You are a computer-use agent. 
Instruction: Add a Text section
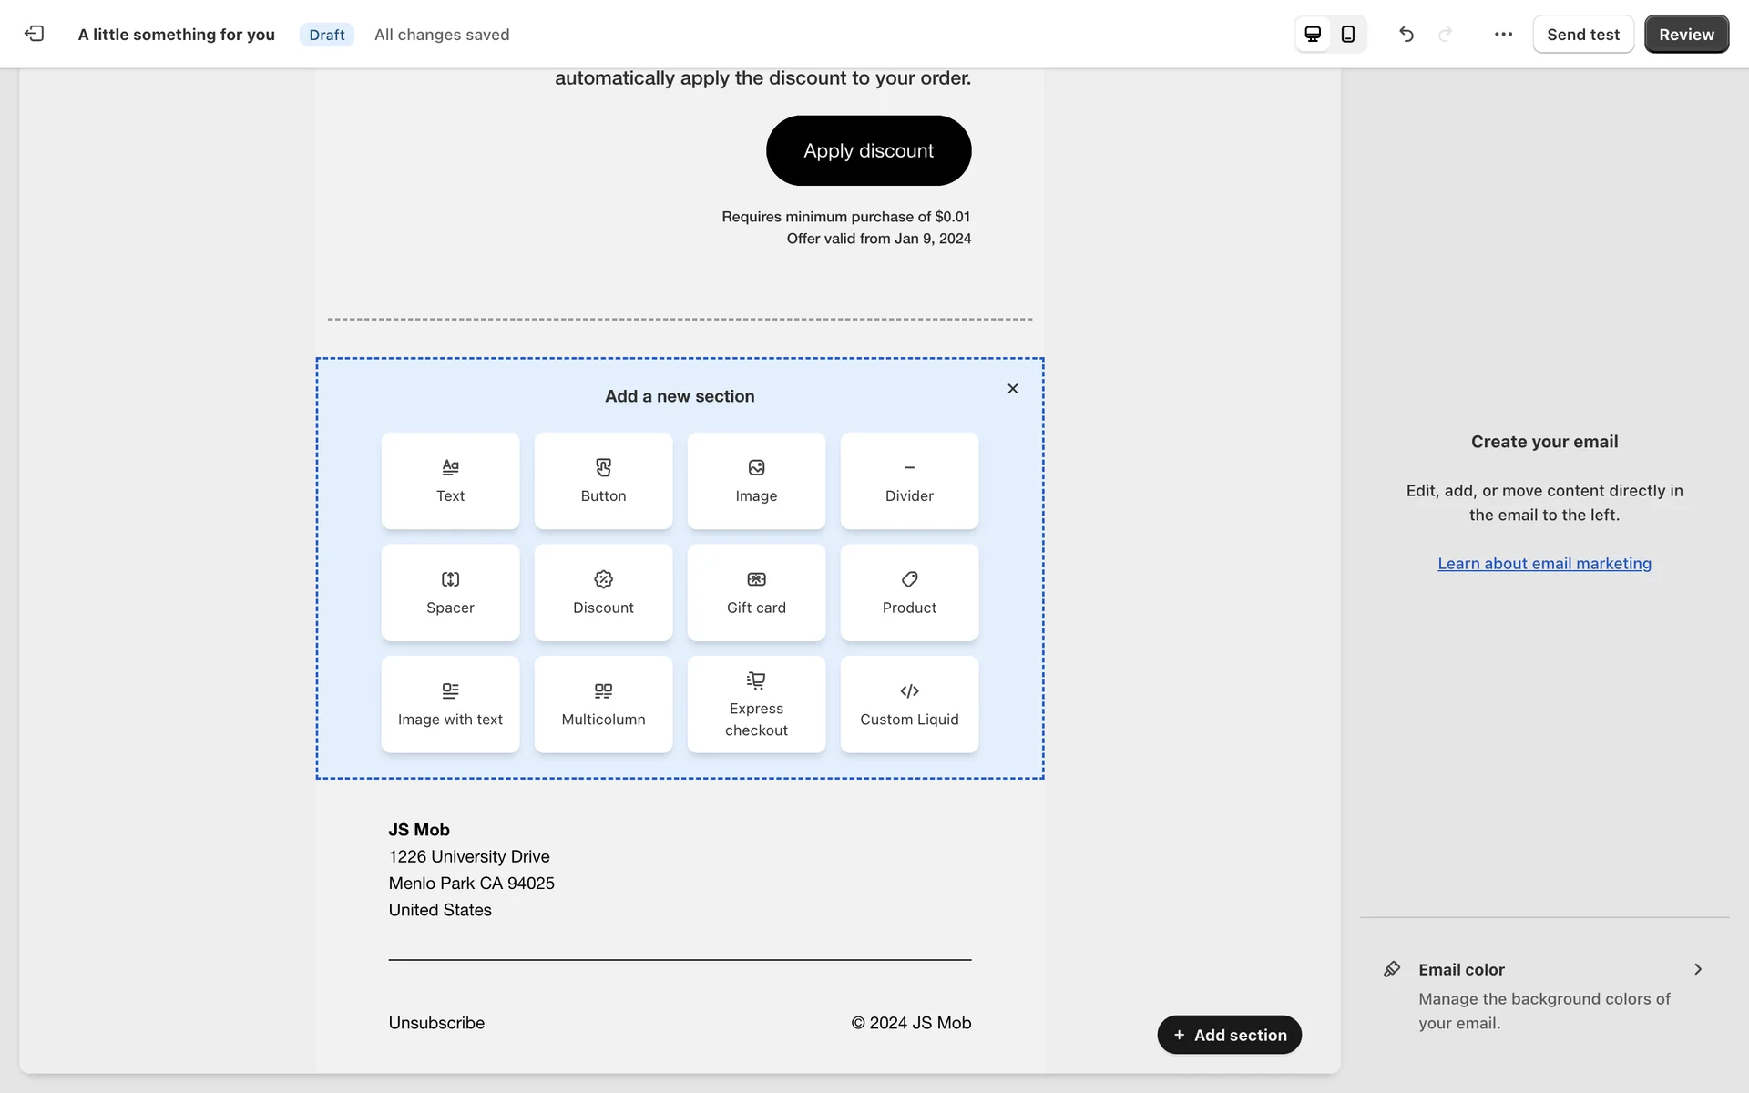click(450, 481)
